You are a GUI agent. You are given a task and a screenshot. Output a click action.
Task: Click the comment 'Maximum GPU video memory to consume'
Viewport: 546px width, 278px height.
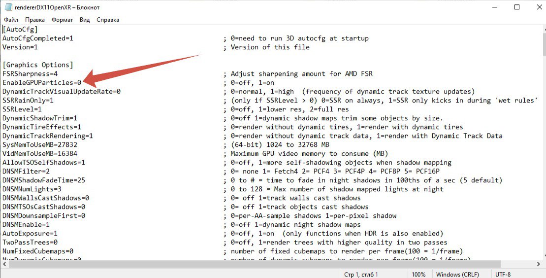[309, 153]
